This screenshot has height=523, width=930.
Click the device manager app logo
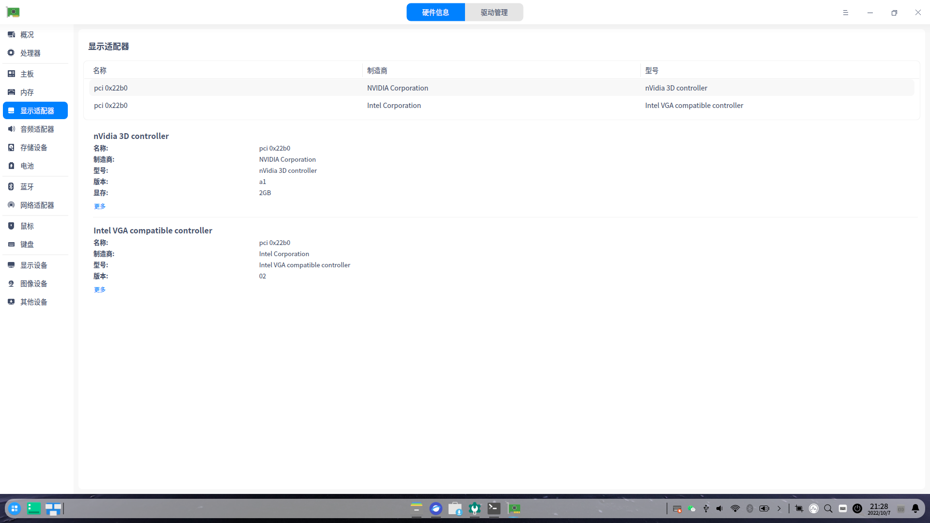point(13,13)
